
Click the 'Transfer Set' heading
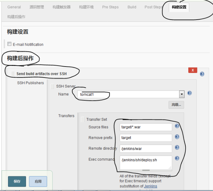pos(97,119)
